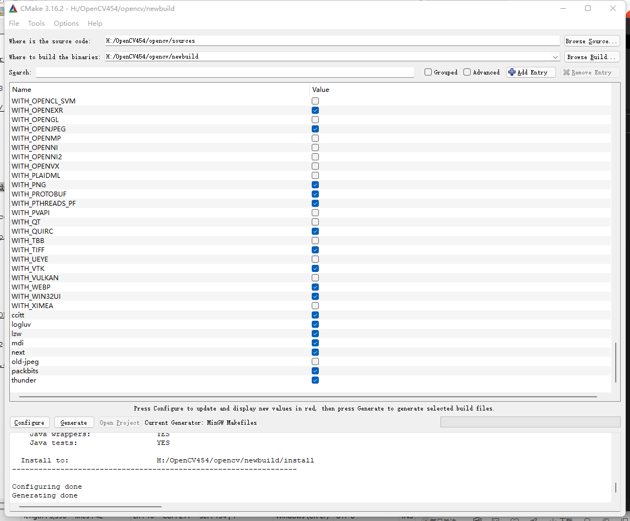Open the Help menu
The image size is (630, 521).
click(95, 24)
